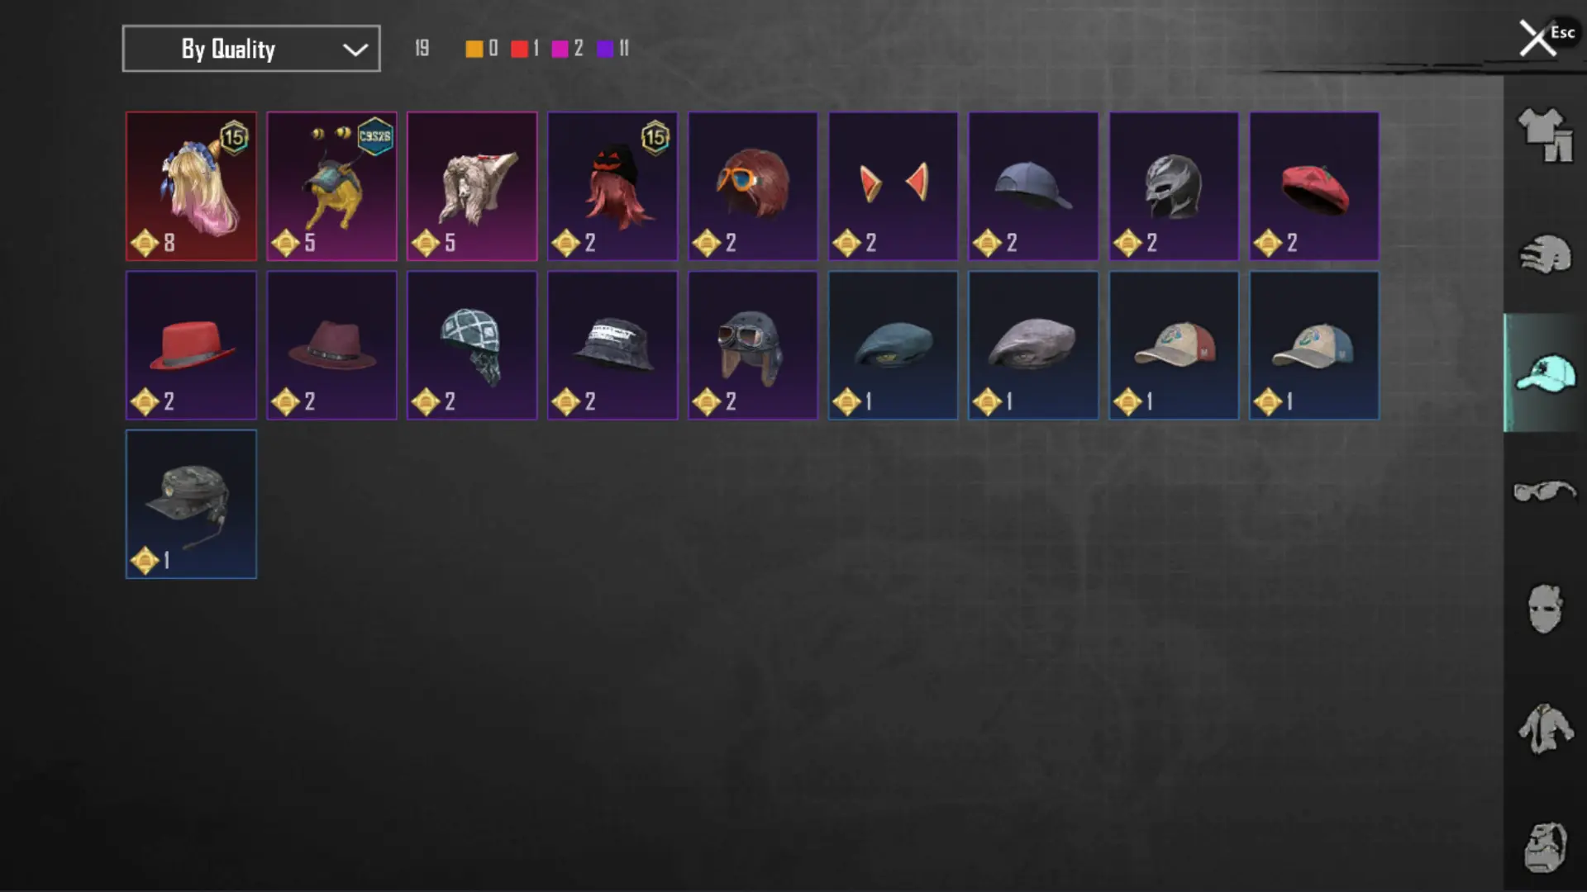Filter by purple quality swatch
Viewport: 1587px width, 892px height.
pos(605,49)
